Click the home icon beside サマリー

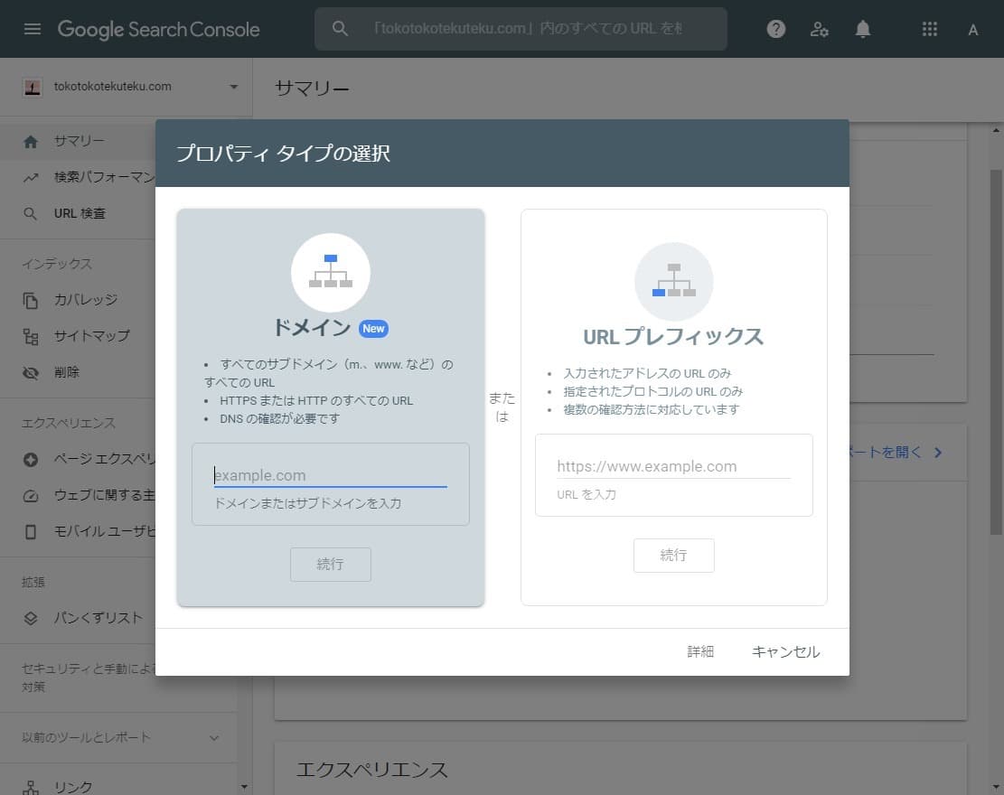pos(31,142)
